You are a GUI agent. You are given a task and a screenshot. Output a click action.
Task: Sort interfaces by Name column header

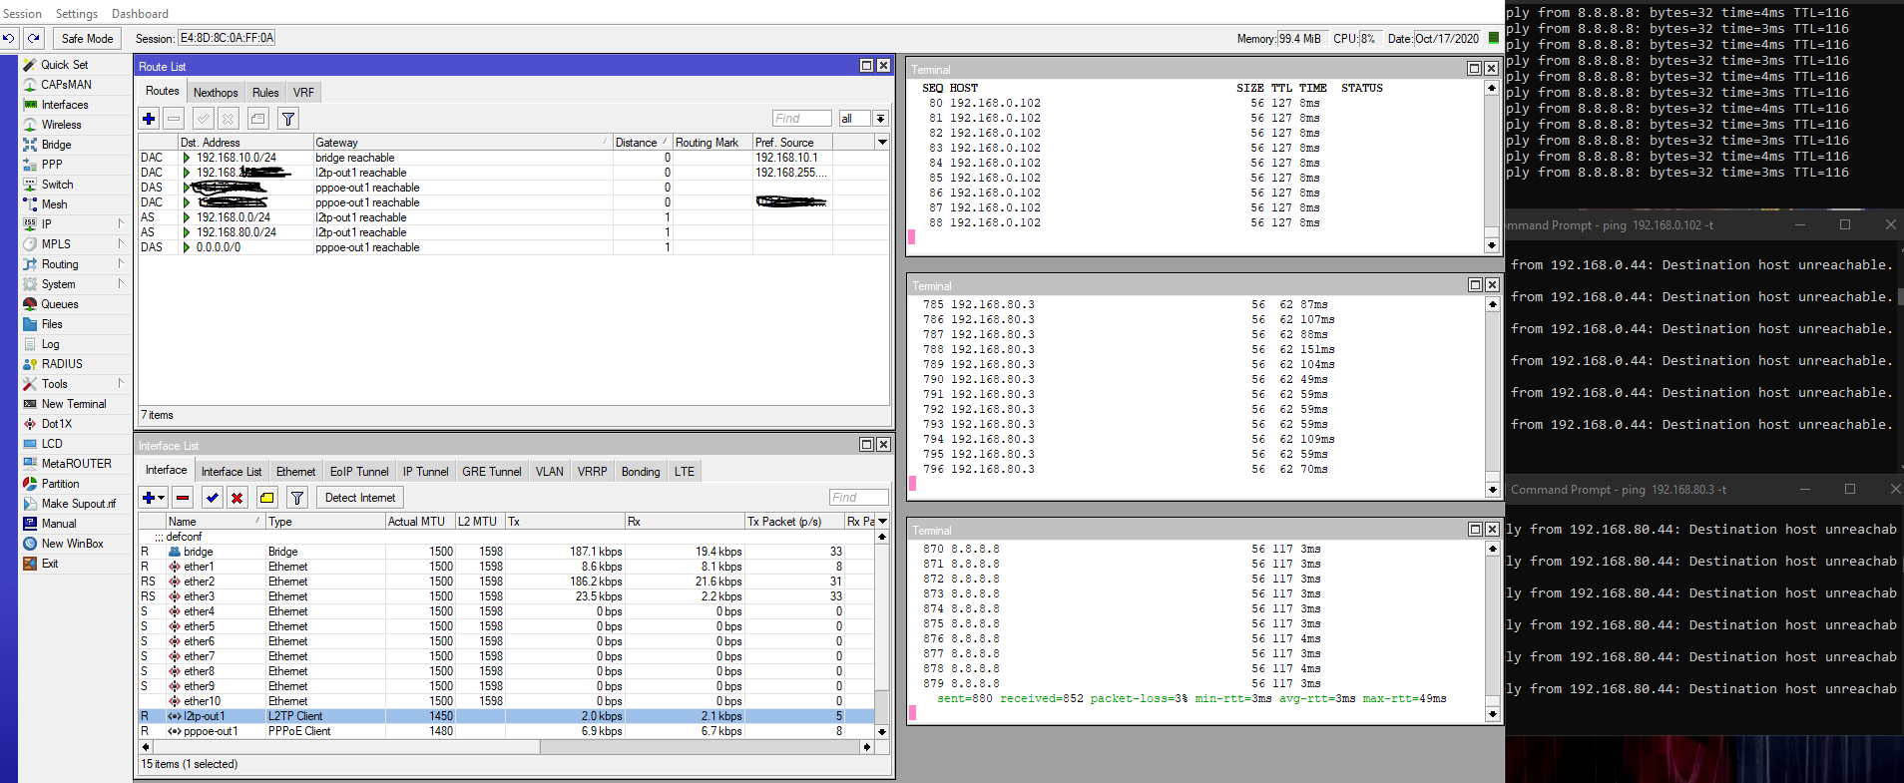pos(216,521)
